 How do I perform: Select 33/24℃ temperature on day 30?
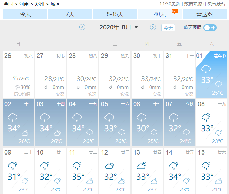(x=151, y=79)
